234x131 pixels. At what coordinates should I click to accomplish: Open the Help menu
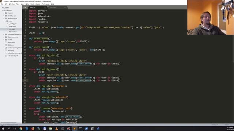tap(53, 4)
